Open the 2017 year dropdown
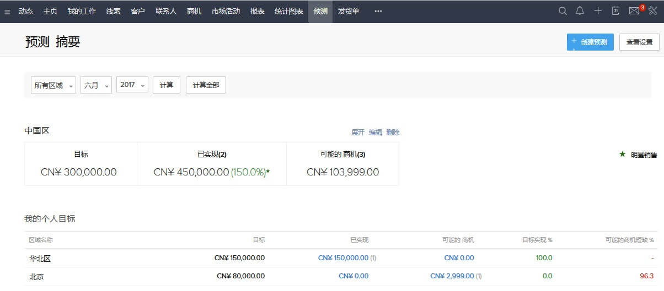Screen dimensions: 664x291 click(132, 85)
